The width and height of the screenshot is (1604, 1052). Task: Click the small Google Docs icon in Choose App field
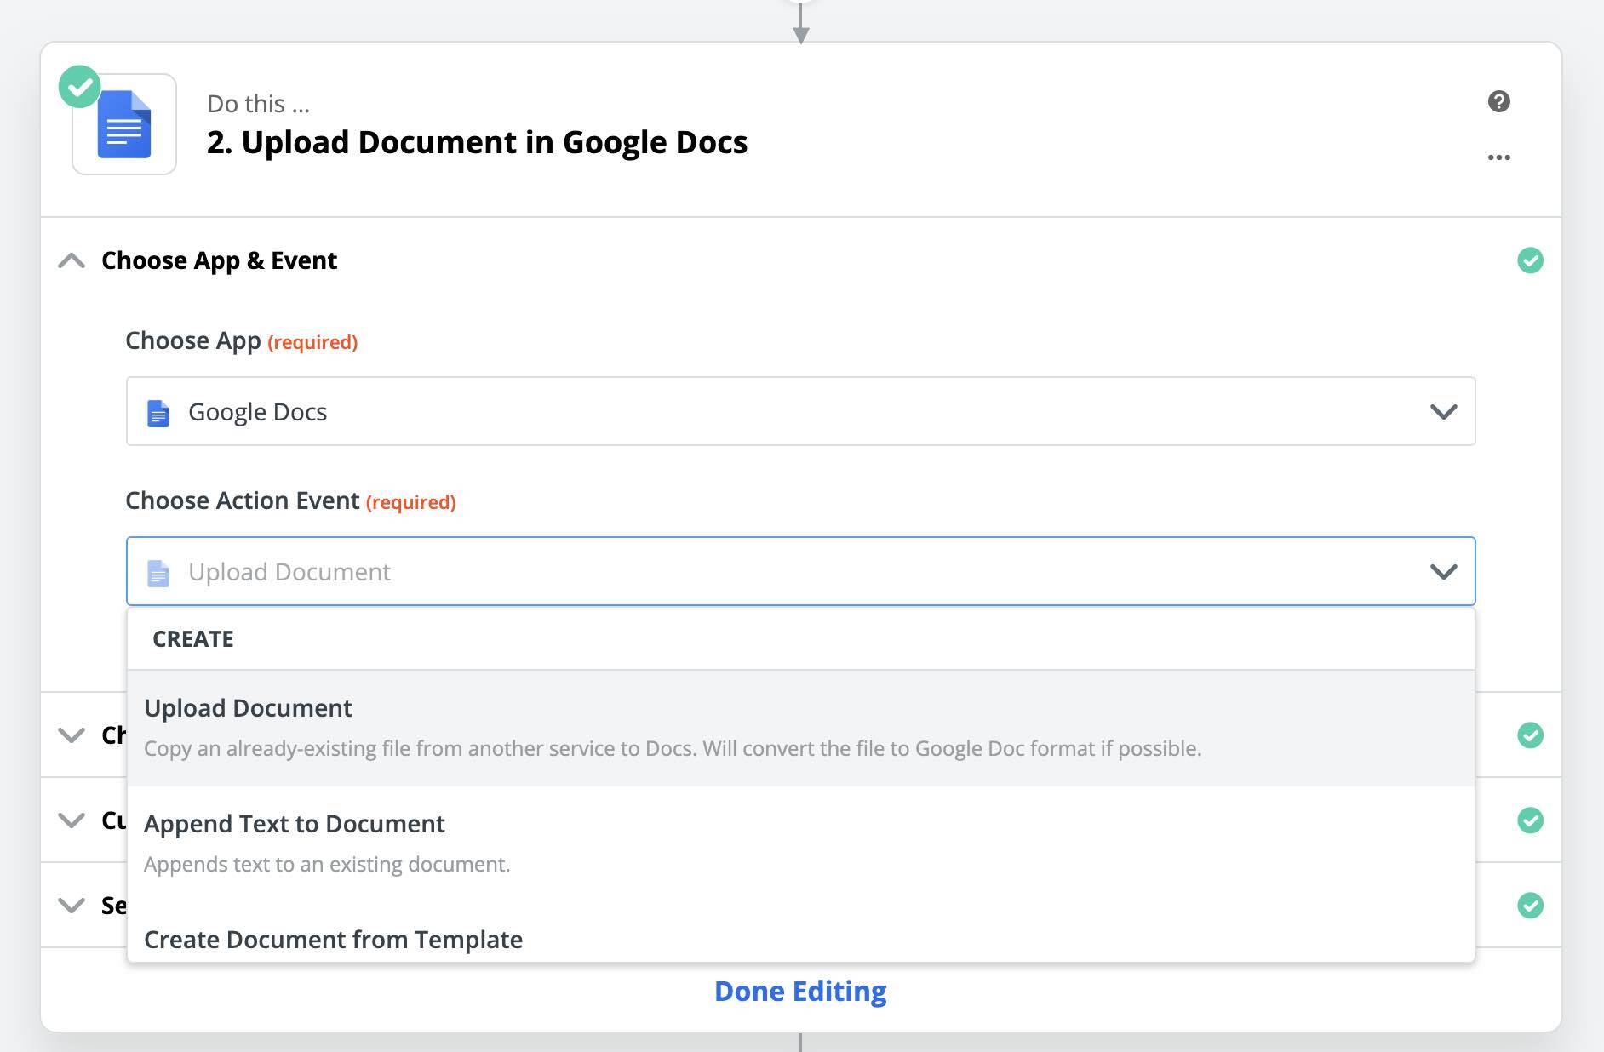[x=158, y=413]
